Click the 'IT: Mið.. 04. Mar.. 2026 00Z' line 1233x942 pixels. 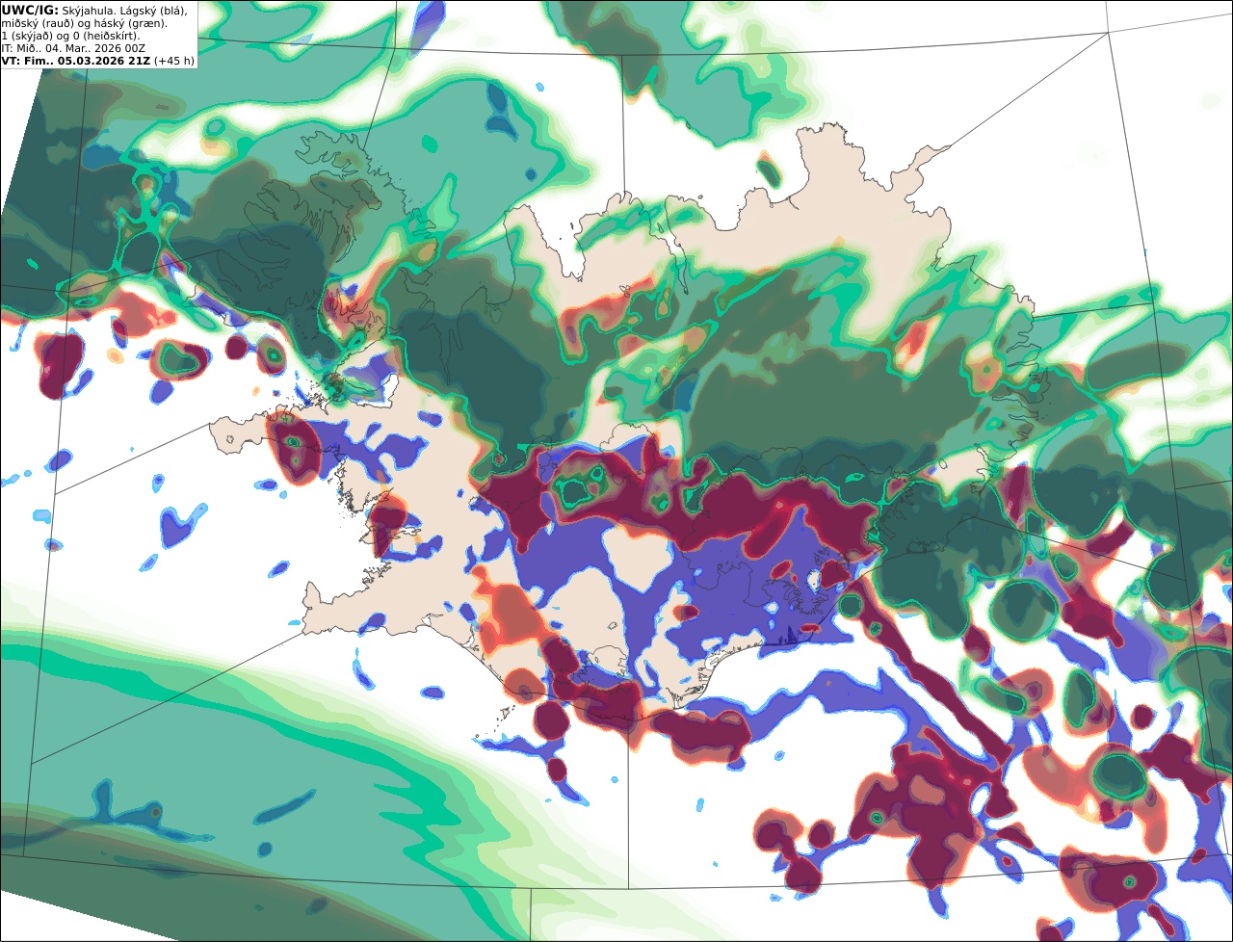[x=73, y=48]
